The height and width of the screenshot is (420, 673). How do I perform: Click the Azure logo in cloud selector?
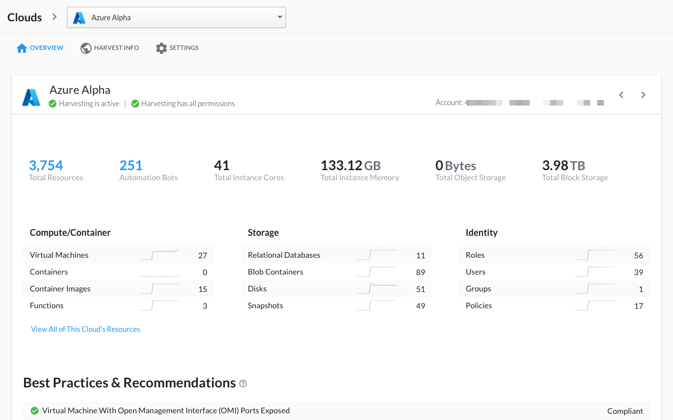(79, 17)
